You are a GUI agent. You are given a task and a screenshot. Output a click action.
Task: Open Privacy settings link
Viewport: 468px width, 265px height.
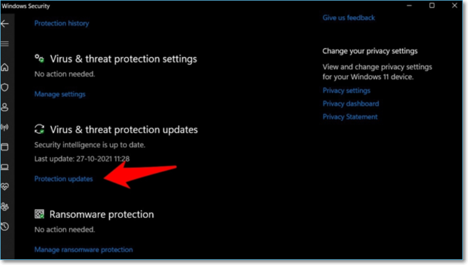346,91
